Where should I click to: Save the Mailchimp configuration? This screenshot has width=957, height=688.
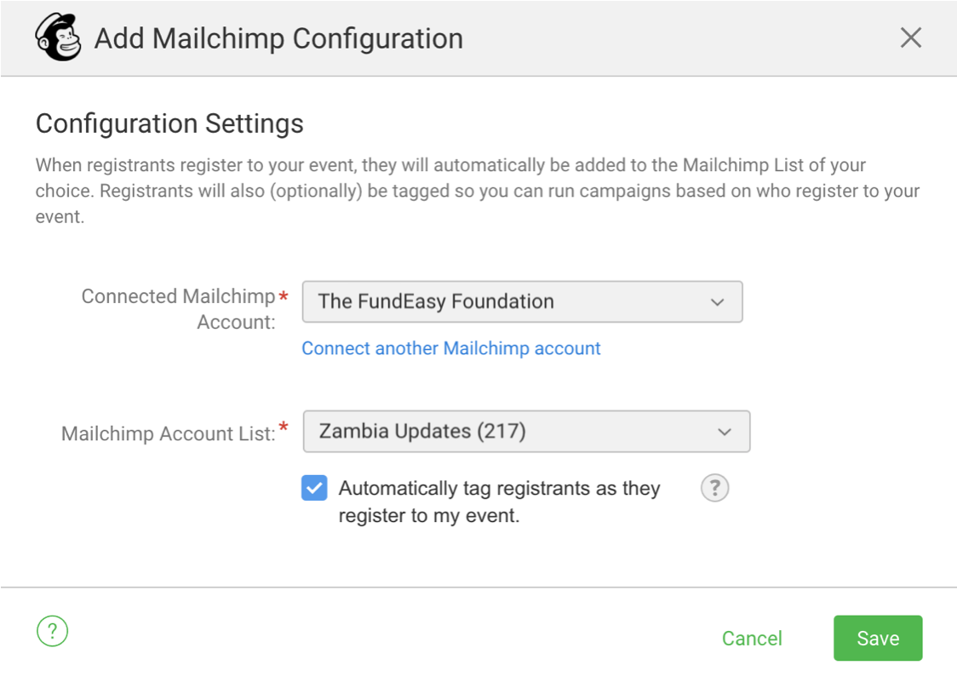coord(877,639)
